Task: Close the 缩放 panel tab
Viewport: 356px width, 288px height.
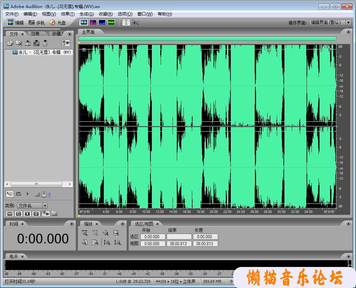Action: point(97,224)
